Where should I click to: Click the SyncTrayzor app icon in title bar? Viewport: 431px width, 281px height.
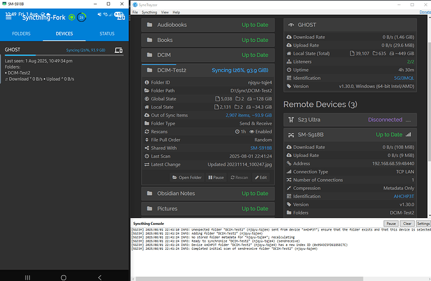point(135,4)
